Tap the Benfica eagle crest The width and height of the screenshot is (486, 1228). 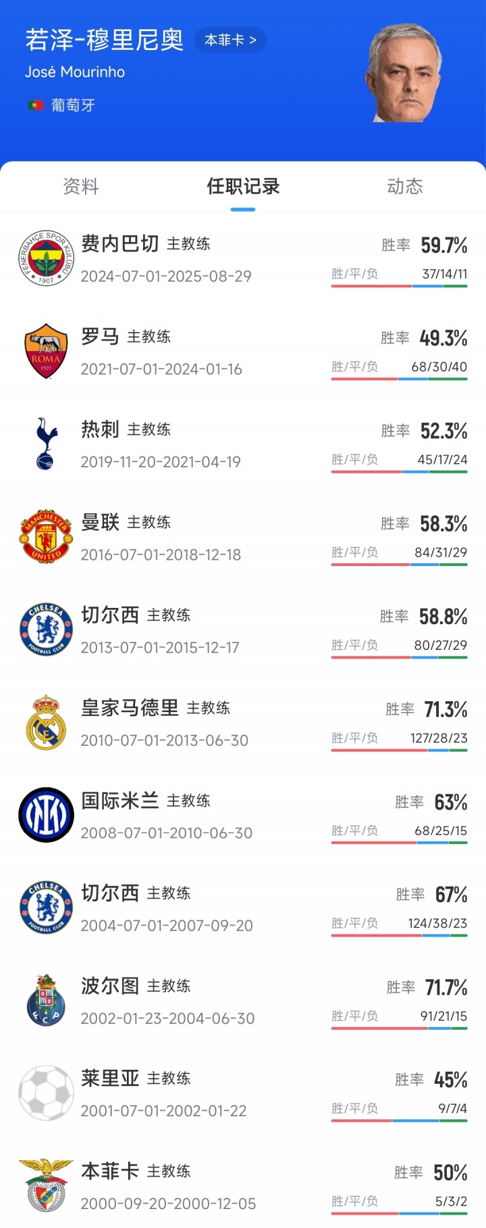click(46, 1186)
